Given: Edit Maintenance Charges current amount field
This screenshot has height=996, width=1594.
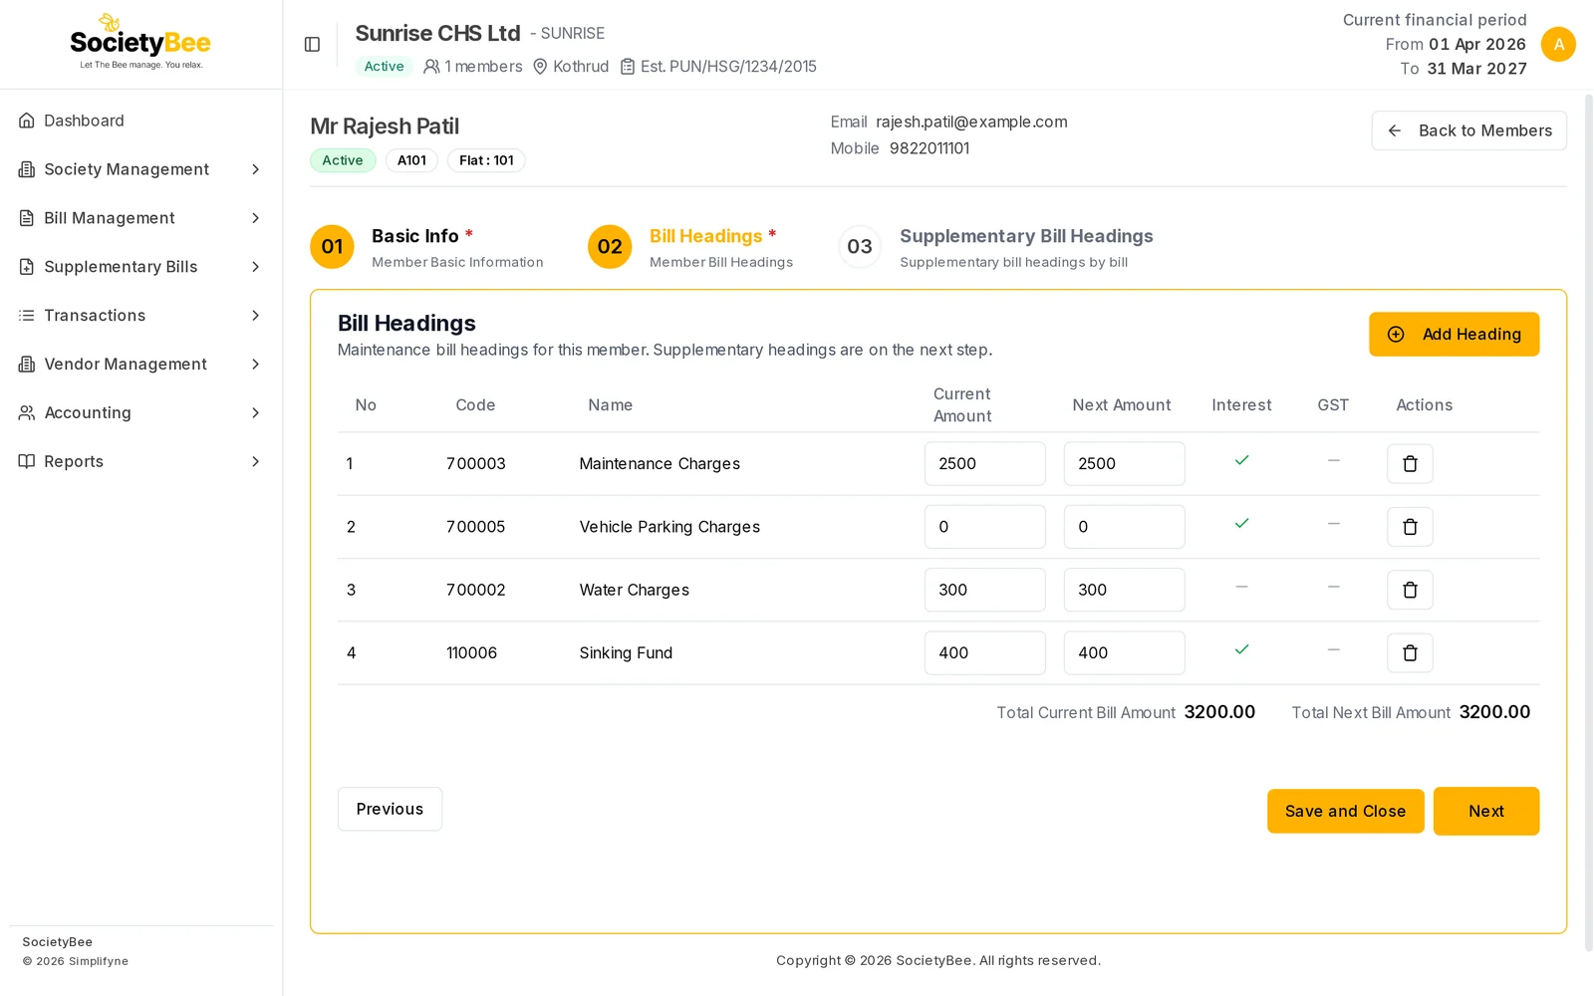Looking at the screenshot, I should click(984, 464).
